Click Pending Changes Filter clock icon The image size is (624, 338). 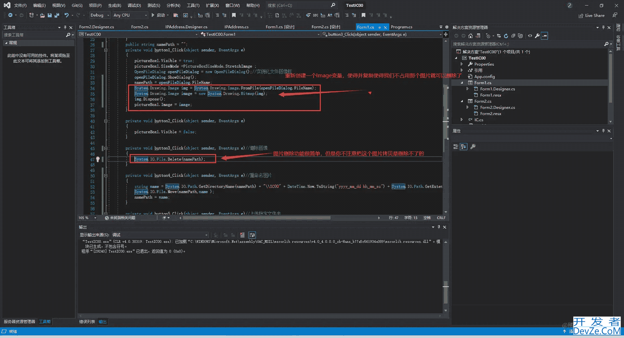click(488, 36)
